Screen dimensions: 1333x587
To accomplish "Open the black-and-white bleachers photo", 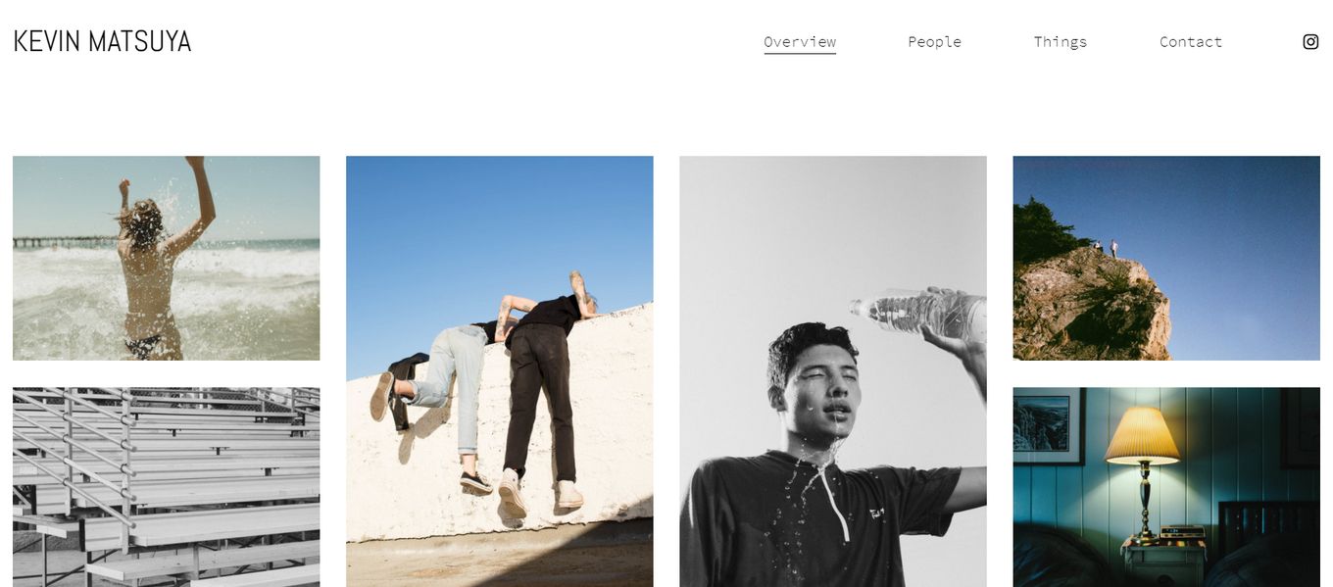I will point(166,487).
